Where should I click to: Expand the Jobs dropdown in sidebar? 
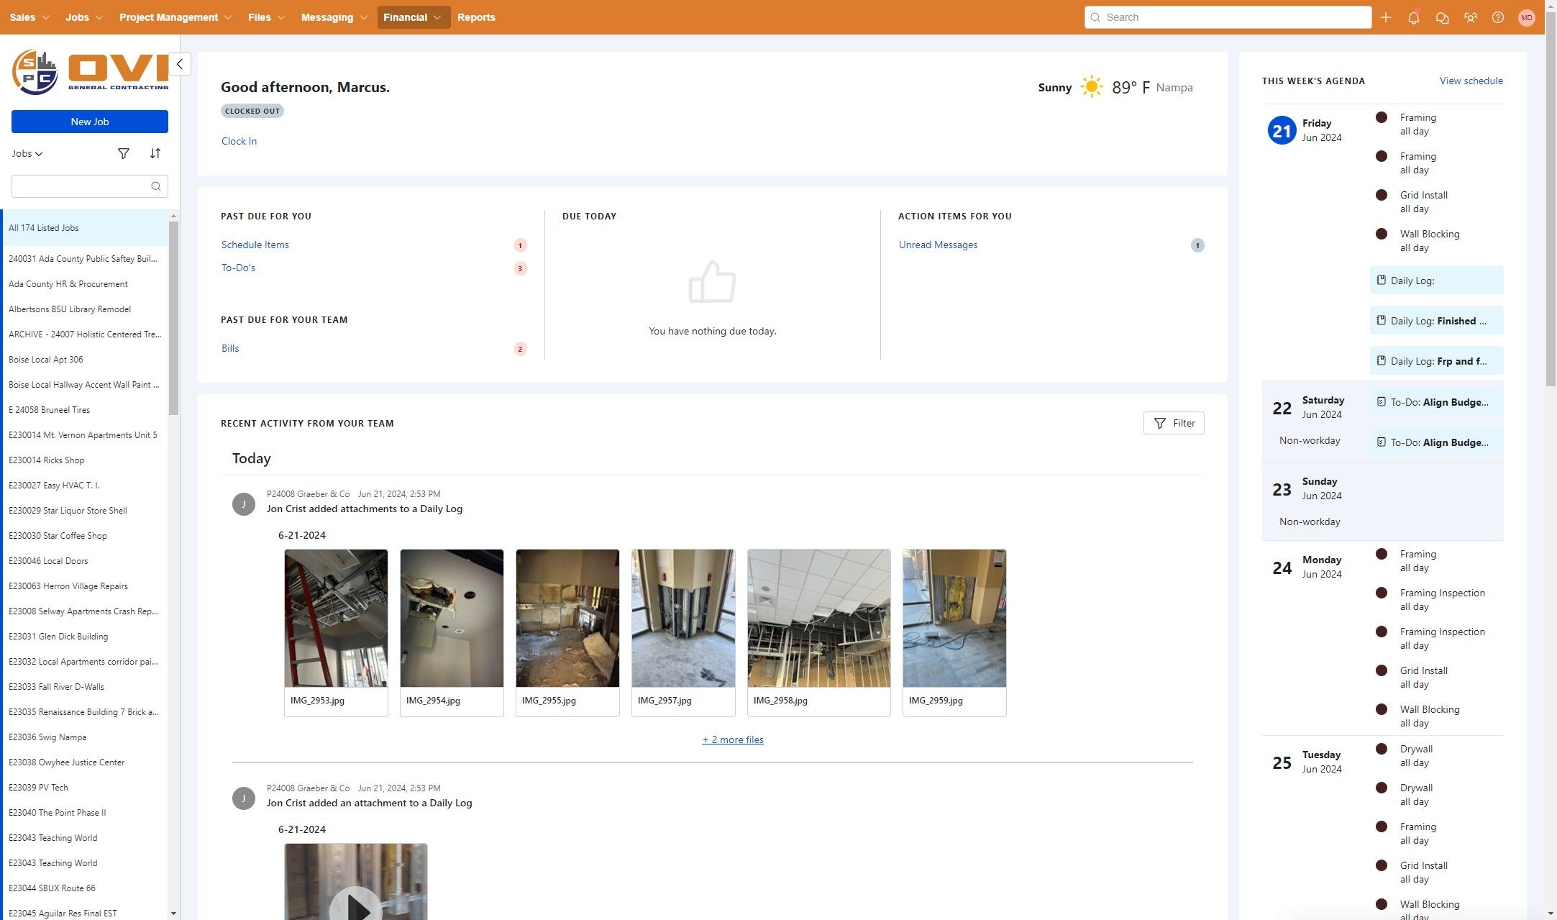[x=27, y=153]
